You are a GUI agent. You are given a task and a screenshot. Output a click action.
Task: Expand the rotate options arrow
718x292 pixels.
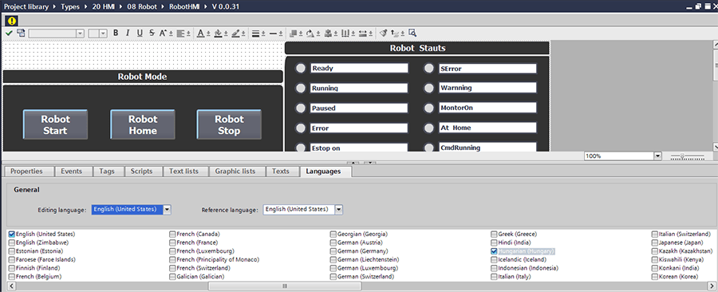pyautogui.click(x=318, y=34)
